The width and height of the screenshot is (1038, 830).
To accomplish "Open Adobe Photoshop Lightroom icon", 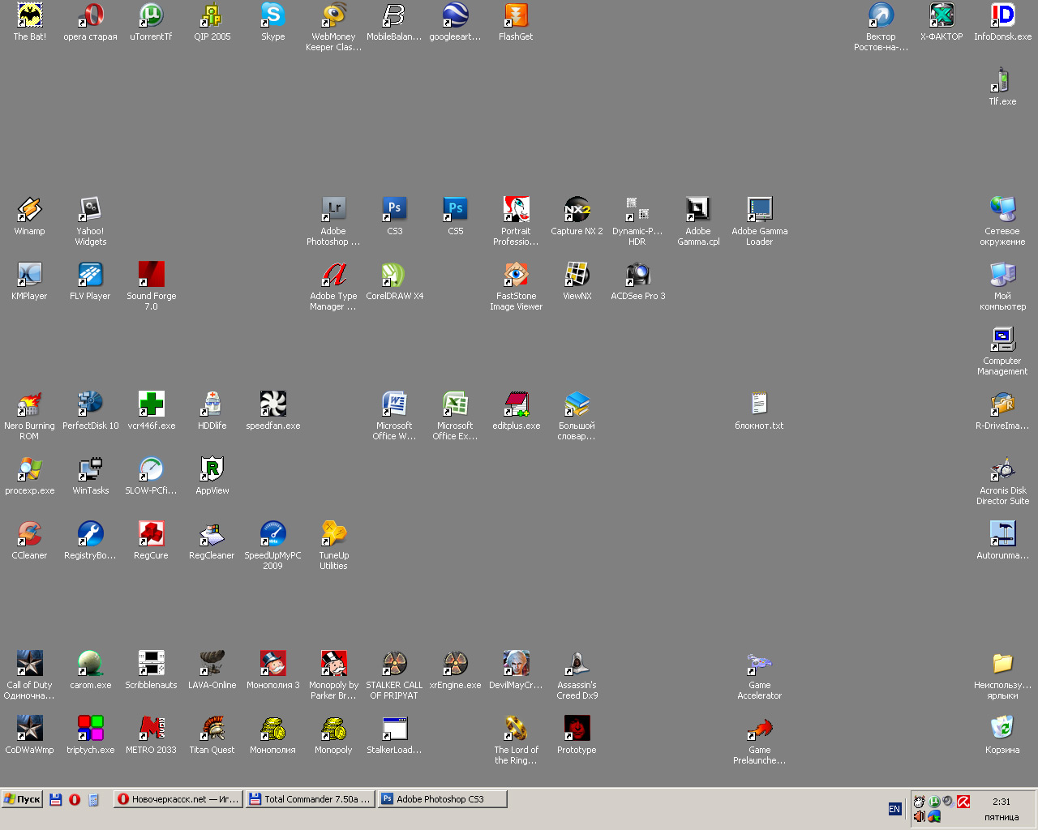I will (334, 209).
